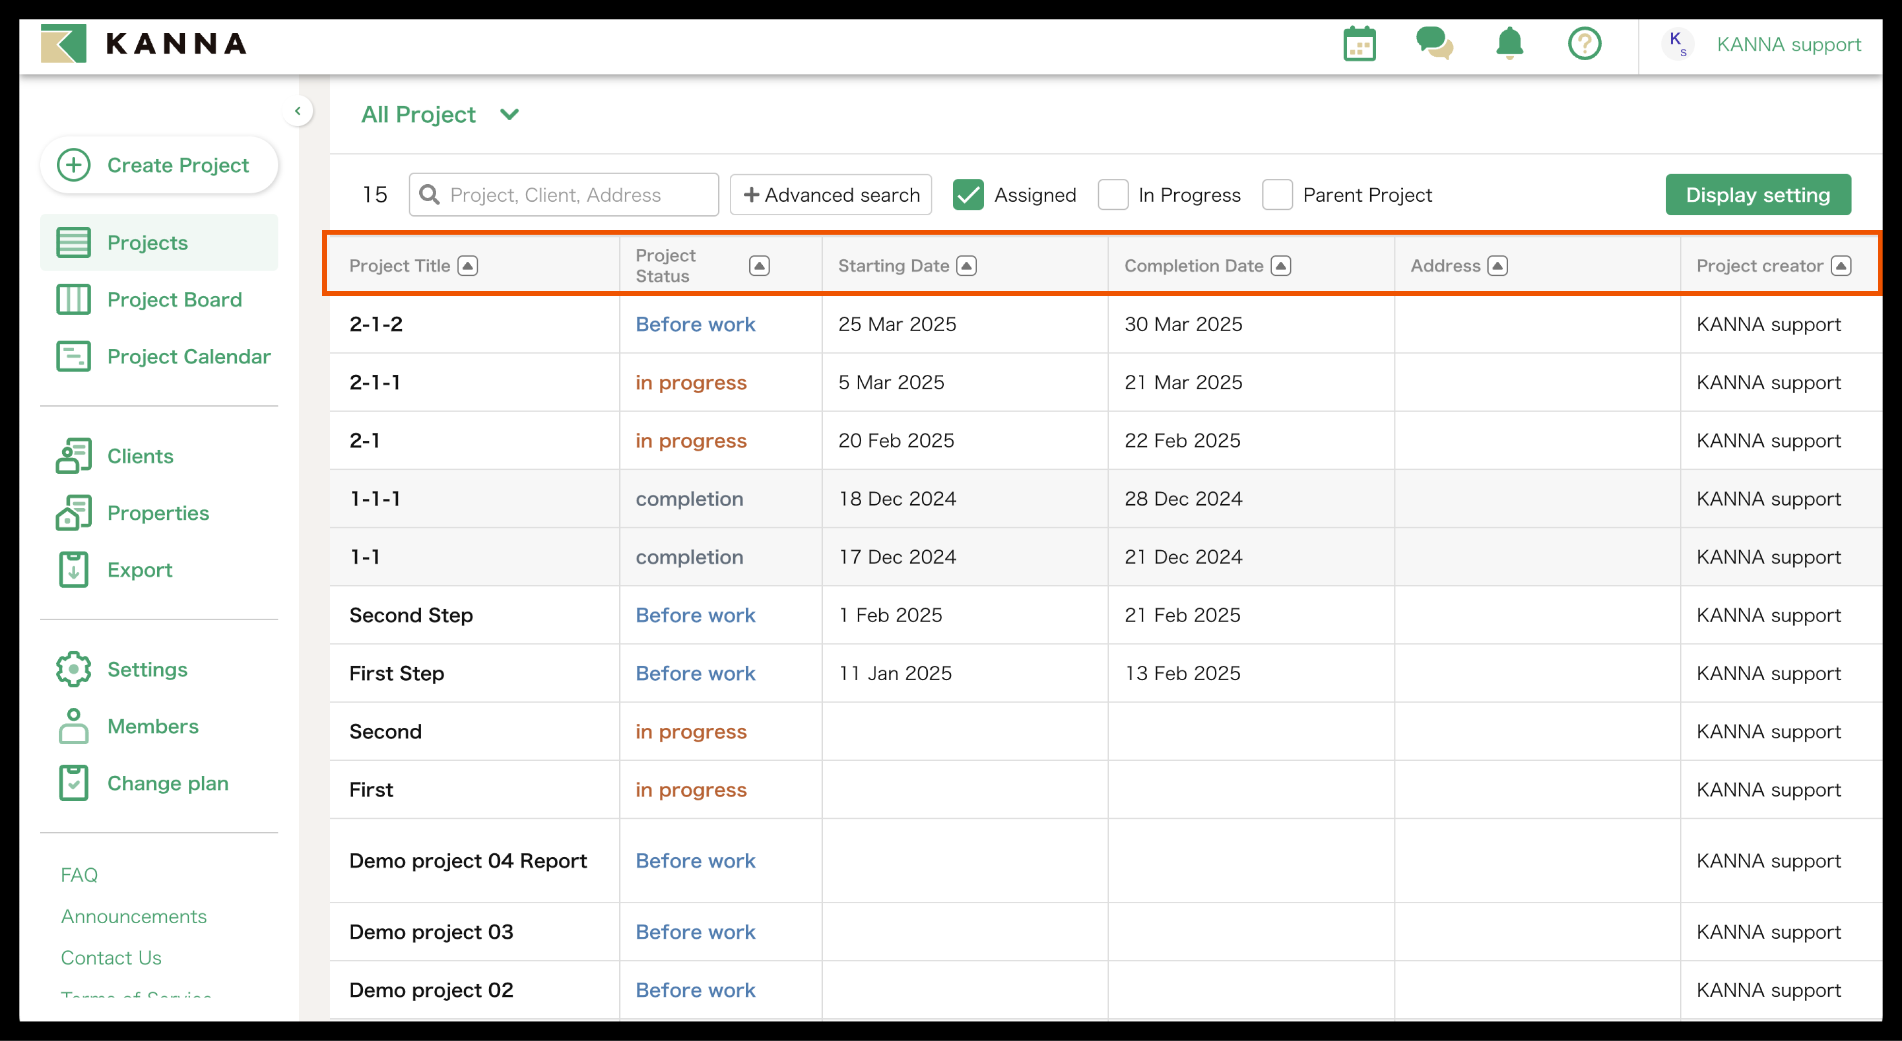The height and width of the screenshot is (1041, 1902).
Task: Open the Advanced search button
Action: 831,195
